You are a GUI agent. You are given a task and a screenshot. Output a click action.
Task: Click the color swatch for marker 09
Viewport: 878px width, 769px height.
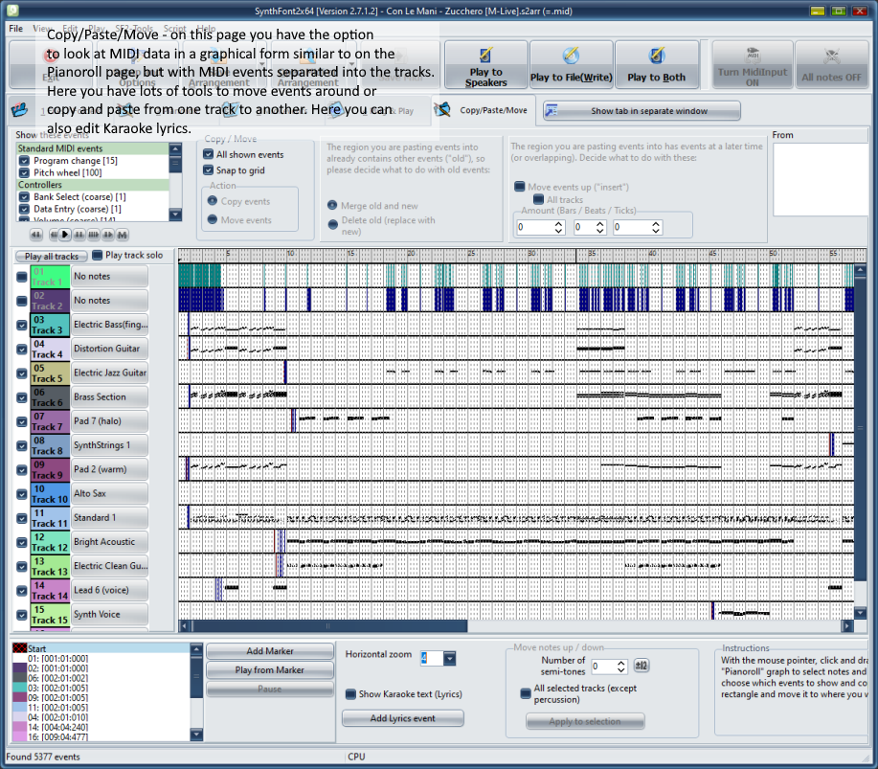(19, 697)
